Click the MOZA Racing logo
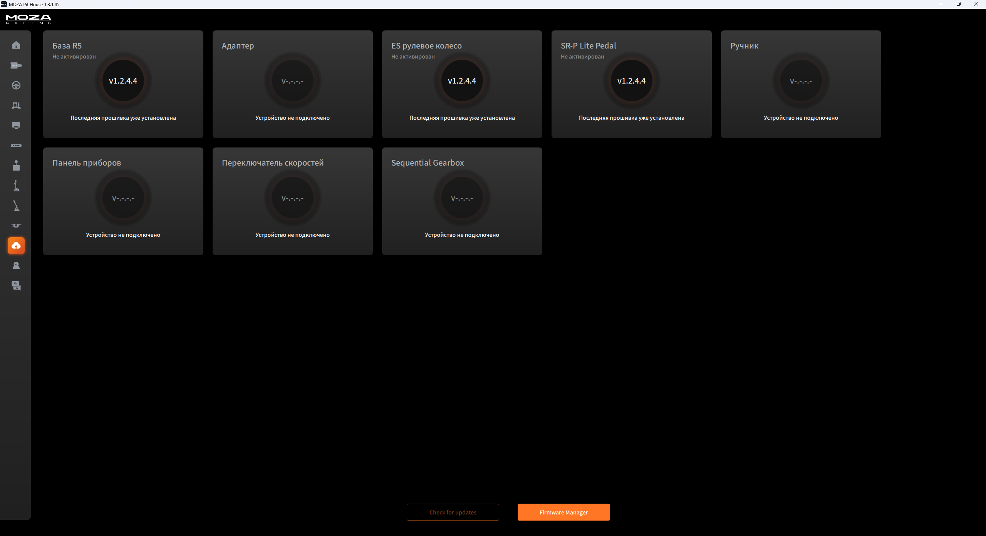 tap(29, 19)
